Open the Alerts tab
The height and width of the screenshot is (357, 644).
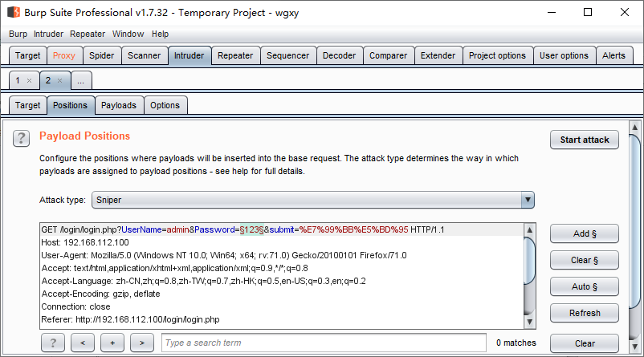pyautogui.click(x=613, y=55)
